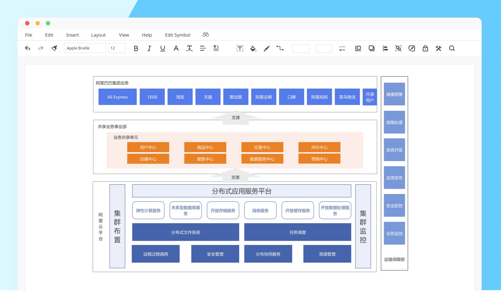Screen dimensions: 501x291
Task: Select the 集群监控 vertical box
Action: tap(363, 226)
